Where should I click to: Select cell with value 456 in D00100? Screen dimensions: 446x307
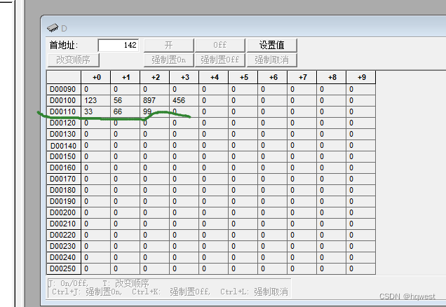pyautogui.click(x=184, y=101)
